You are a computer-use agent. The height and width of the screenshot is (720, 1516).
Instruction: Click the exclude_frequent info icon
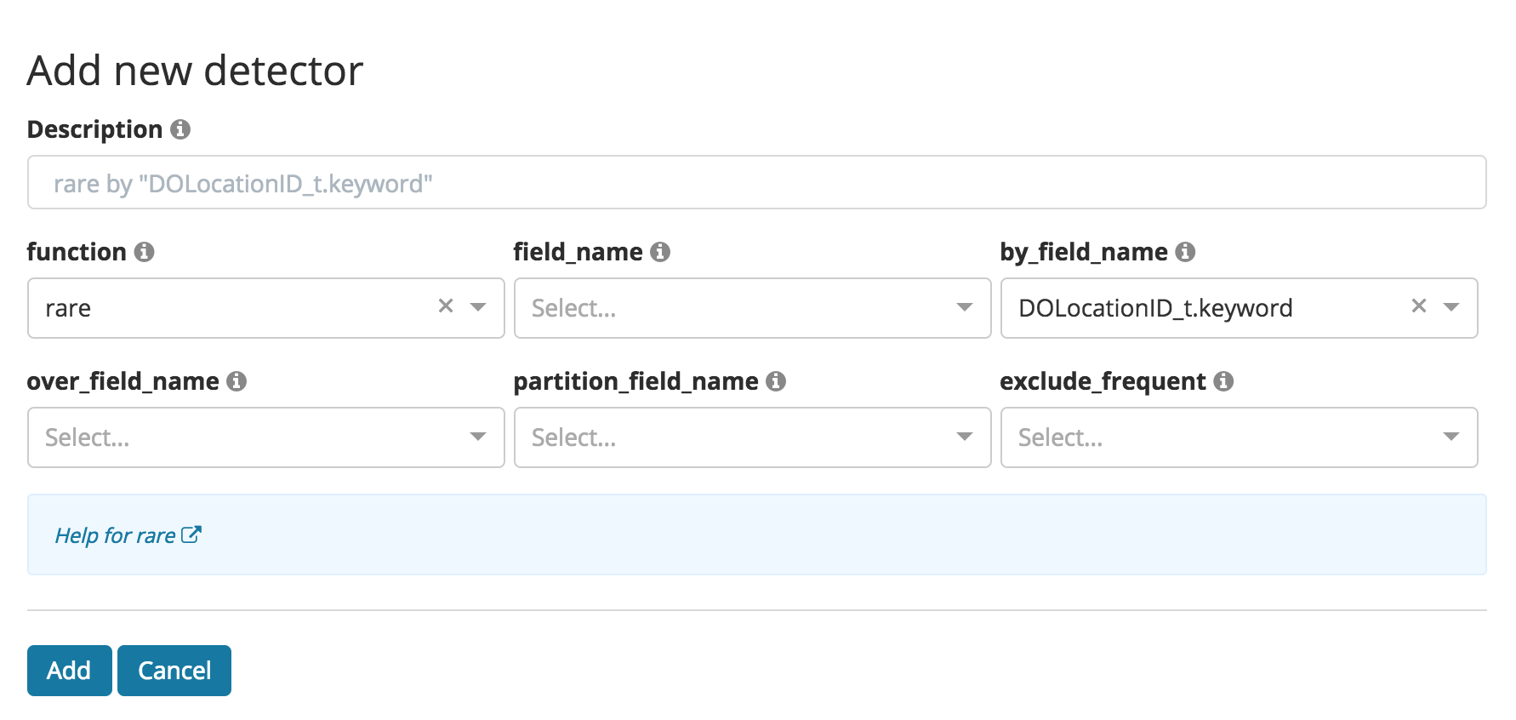(1223, 381)
